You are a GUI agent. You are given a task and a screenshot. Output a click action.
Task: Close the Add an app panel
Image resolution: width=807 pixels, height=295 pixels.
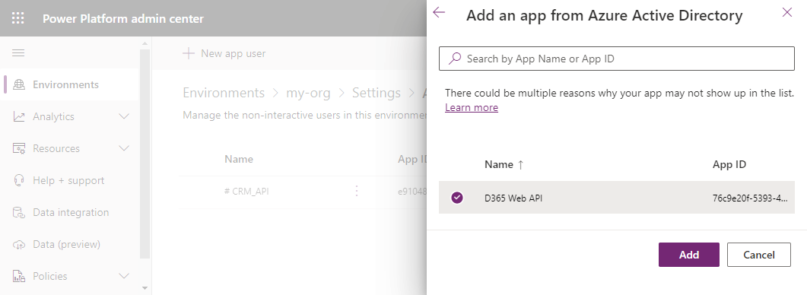(x=787, y=12)
